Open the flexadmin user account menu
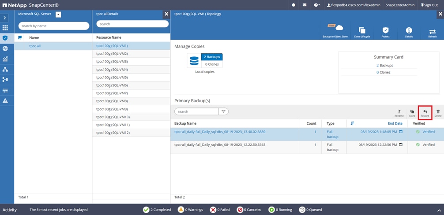This screenshot has height=215, width=444. click(353, 5)
